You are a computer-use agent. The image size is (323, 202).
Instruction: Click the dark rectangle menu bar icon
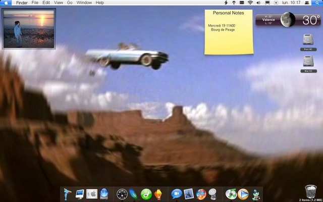pos(242,3)
